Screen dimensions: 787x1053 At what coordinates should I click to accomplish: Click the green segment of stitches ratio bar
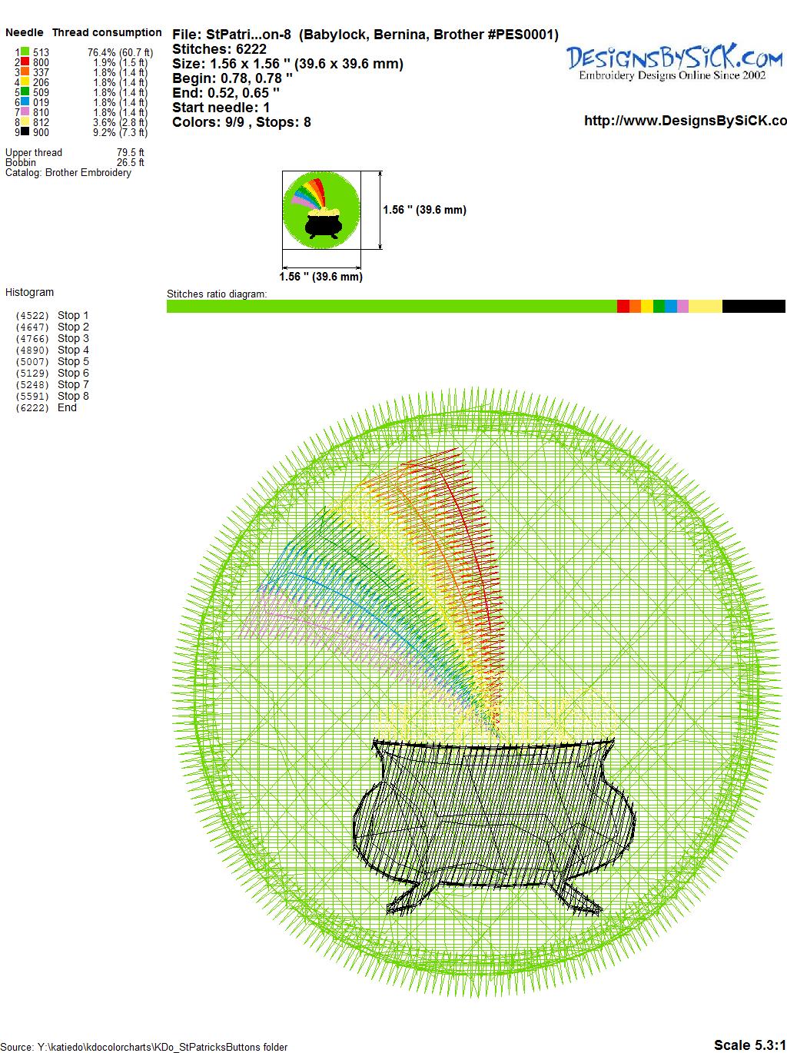(391, 307)
